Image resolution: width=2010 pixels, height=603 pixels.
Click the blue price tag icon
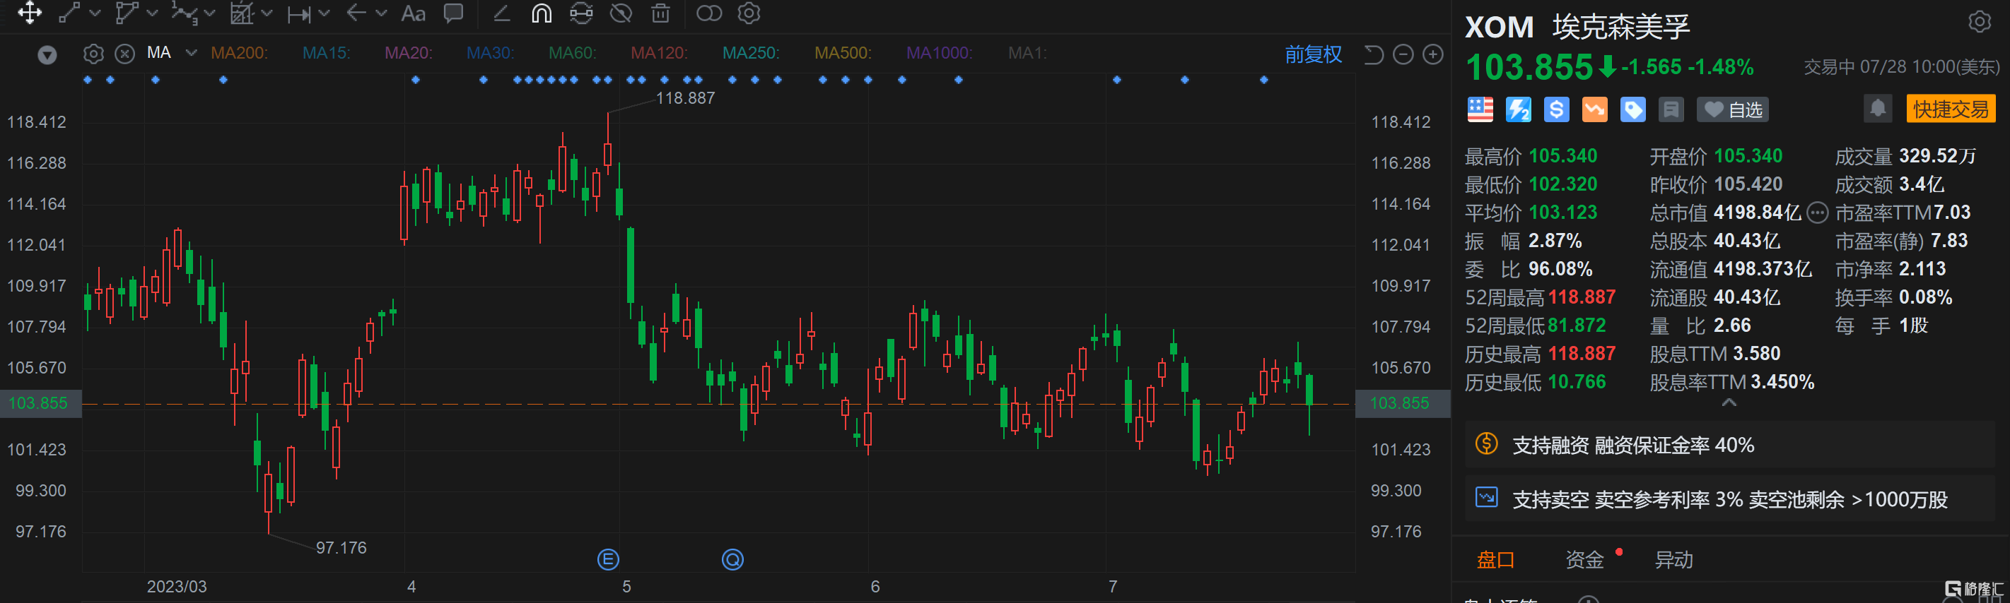(1633, 110)
